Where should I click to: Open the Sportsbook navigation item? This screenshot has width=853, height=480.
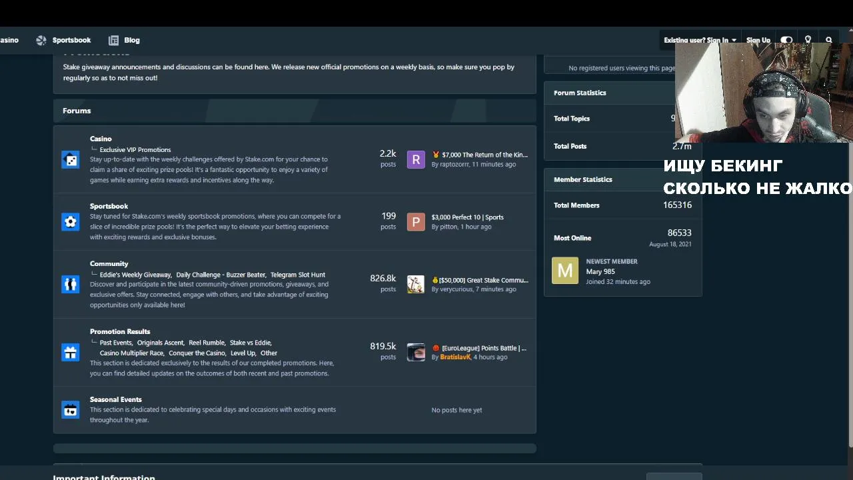coord(71,40)
